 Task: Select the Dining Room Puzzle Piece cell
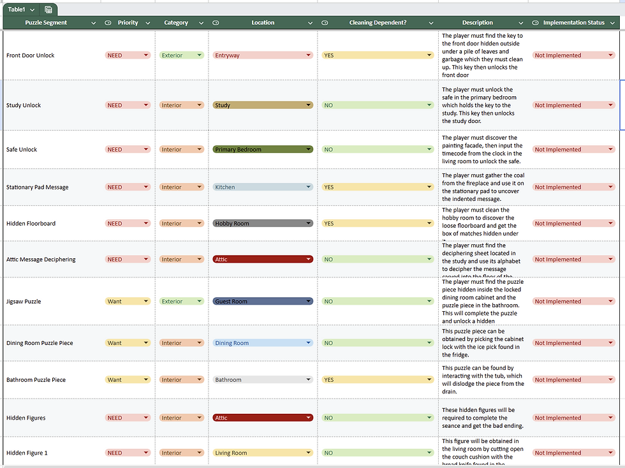(x=52, y=343)
